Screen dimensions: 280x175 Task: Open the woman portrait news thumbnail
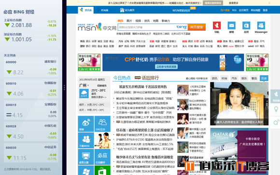click(239, 104)
